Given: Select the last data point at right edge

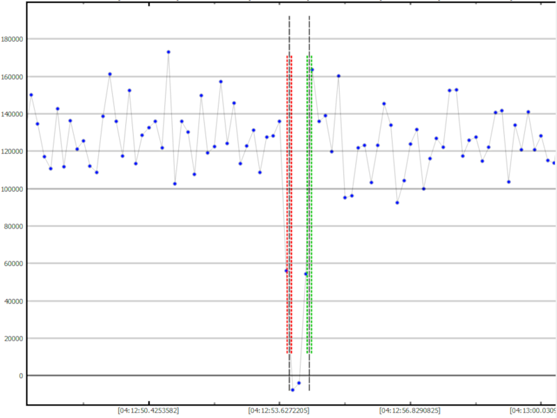Looking at the screenshot, I should (x=554, y=162).
